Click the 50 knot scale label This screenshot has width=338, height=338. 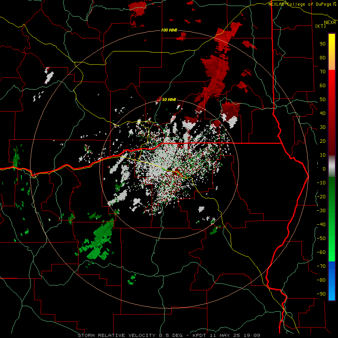(323, 100)
